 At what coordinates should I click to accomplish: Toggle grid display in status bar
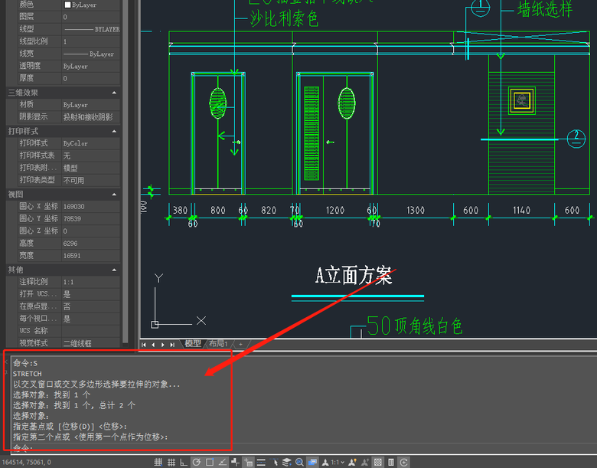171,462
